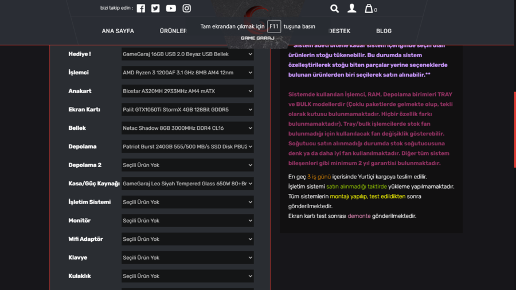Click the 'satın alınmadığı taktirde' green text

tap(357, 186)
